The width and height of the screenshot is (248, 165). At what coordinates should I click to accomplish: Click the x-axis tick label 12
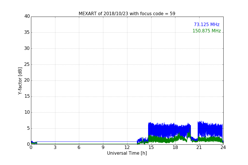(127, 148)
